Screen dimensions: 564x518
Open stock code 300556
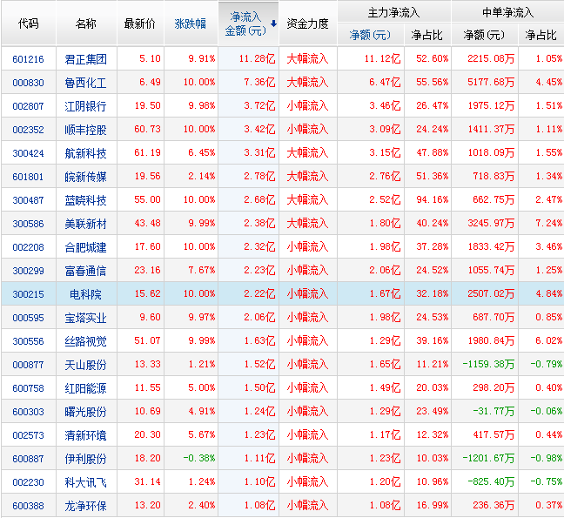(x=28, y=341)
